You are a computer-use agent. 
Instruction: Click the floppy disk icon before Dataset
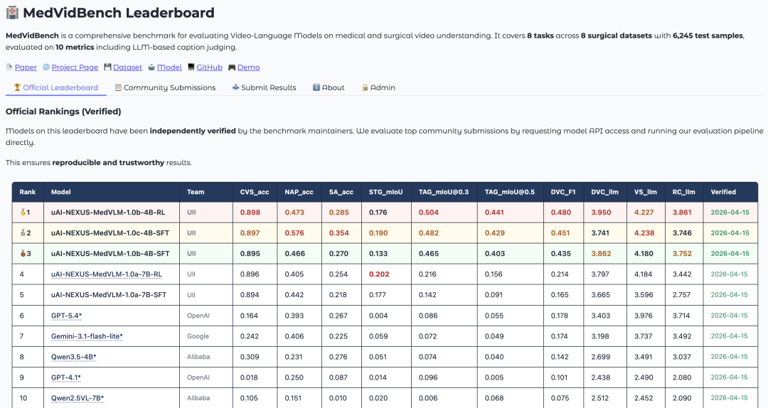pos(107,68)
